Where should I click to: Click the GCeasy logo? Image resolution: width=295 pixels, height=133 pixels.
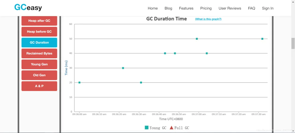point(28,8)
